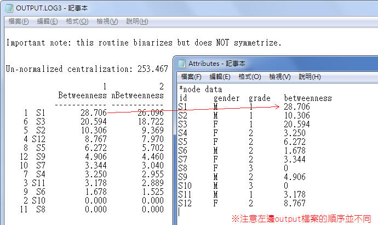This screenshot has width=378, height=225.
Task: Click value 3.344 in the OUTPUT.LOG3 window
Action: [96, 165]
